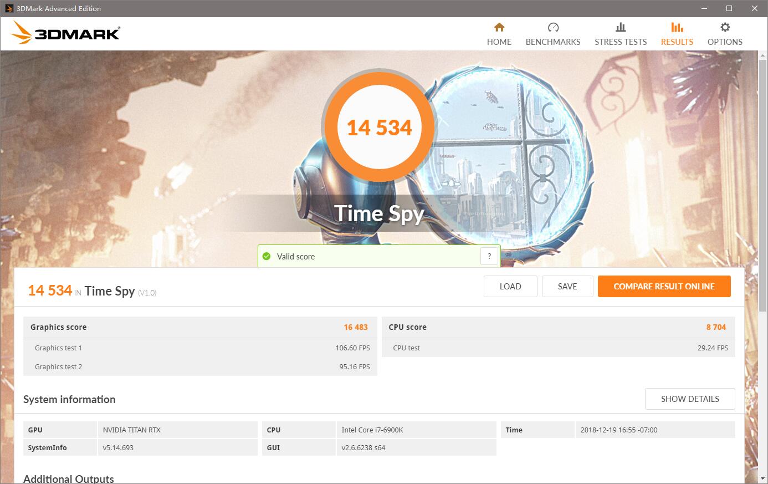Click Intel Core i7-6900K CPU value

click(x=372, y=430)
